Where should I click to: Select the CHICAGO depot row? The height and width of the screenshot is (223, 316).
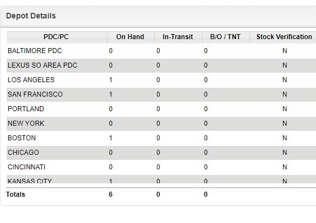161,153
